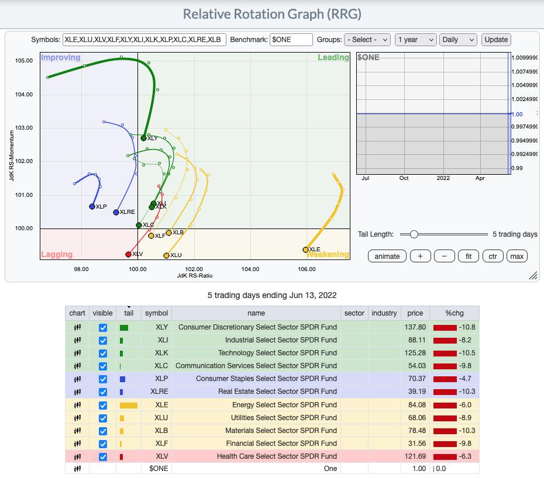This screenshot has height=478, width=544.
Task: Toggle visible checkbox for XLU
Action: (103, 418)
